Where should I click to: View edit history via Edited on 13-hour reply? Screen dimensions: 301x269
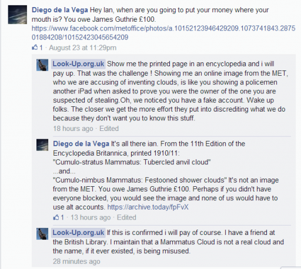point(126,217)
